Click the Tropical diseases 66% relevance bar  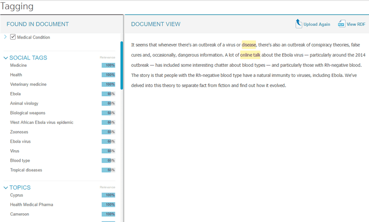point(108,170)
